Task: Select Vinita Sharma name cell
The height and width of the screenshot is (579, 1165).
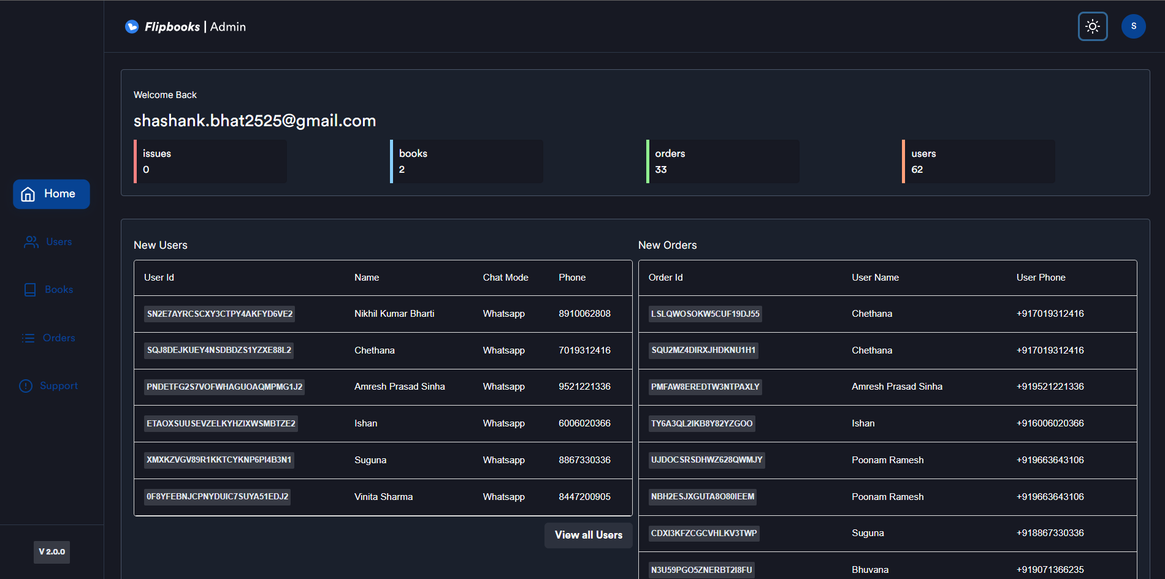Action: [383, 497]
